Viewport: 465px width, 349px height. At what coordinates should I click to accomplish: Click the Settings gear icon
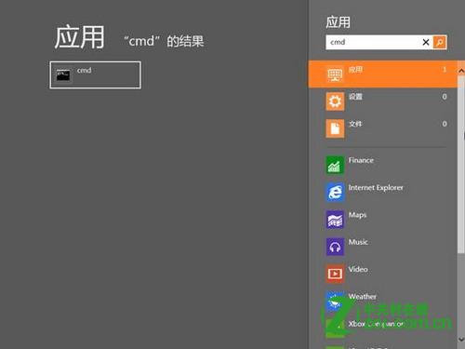tap(335, 101)
